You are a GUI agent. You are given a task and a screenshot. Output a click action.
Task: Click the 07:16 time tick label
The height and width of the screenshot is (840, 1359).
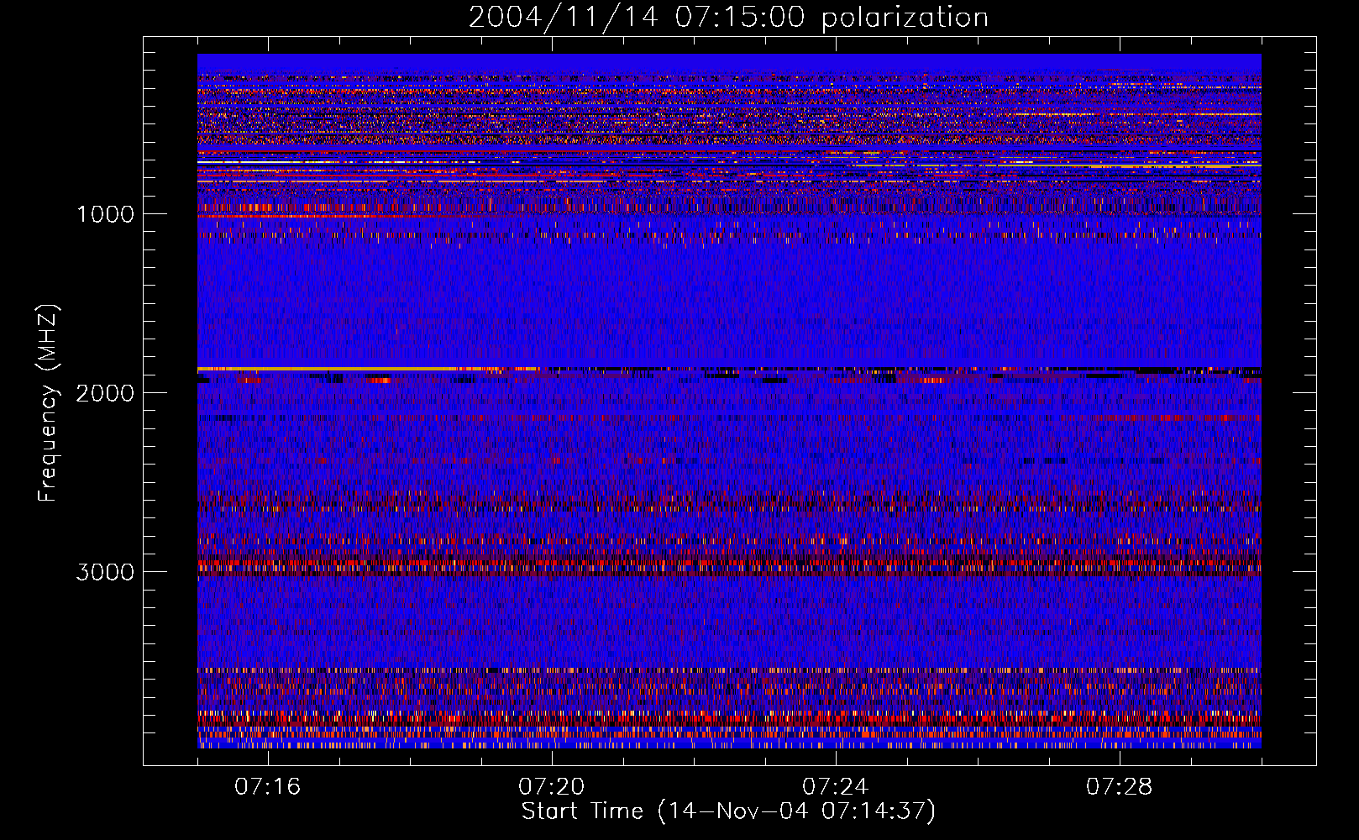coord(268,787)
